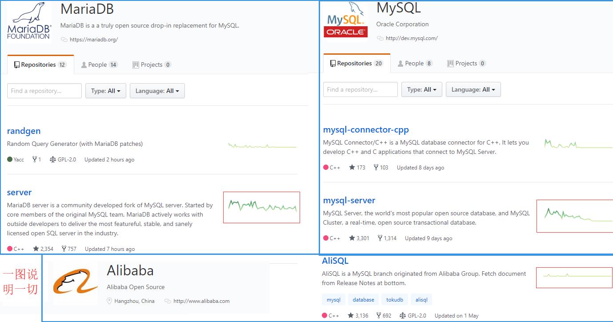Click the "Hangzhou, China" location text
This screenshot has height=322, width=613.
[134, 301]
